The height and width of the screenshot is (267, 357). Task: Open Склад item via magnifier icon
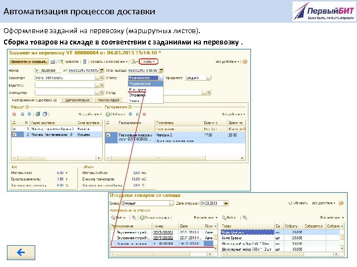[209, 92]
